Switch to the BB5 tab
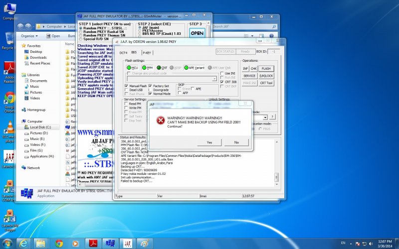The width and height of the screenshot is (399, 249). point(134,52)
